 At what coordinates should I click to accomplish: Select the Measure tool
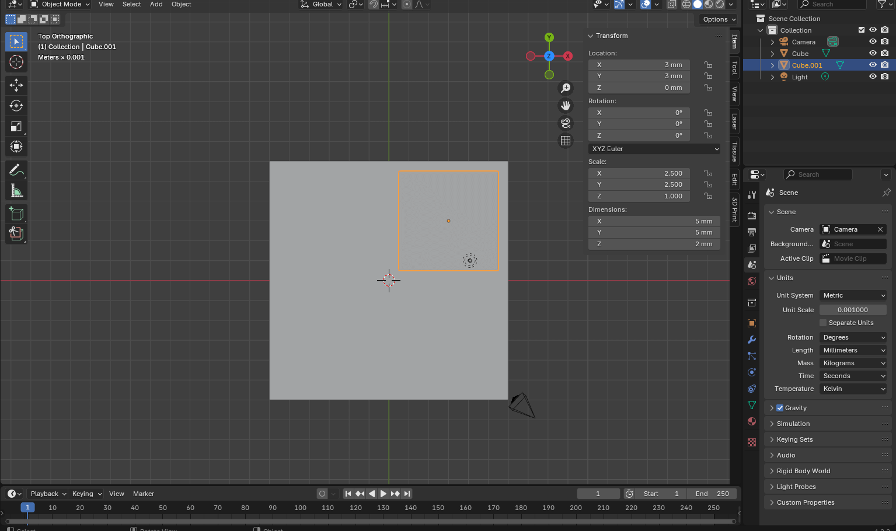16,190
